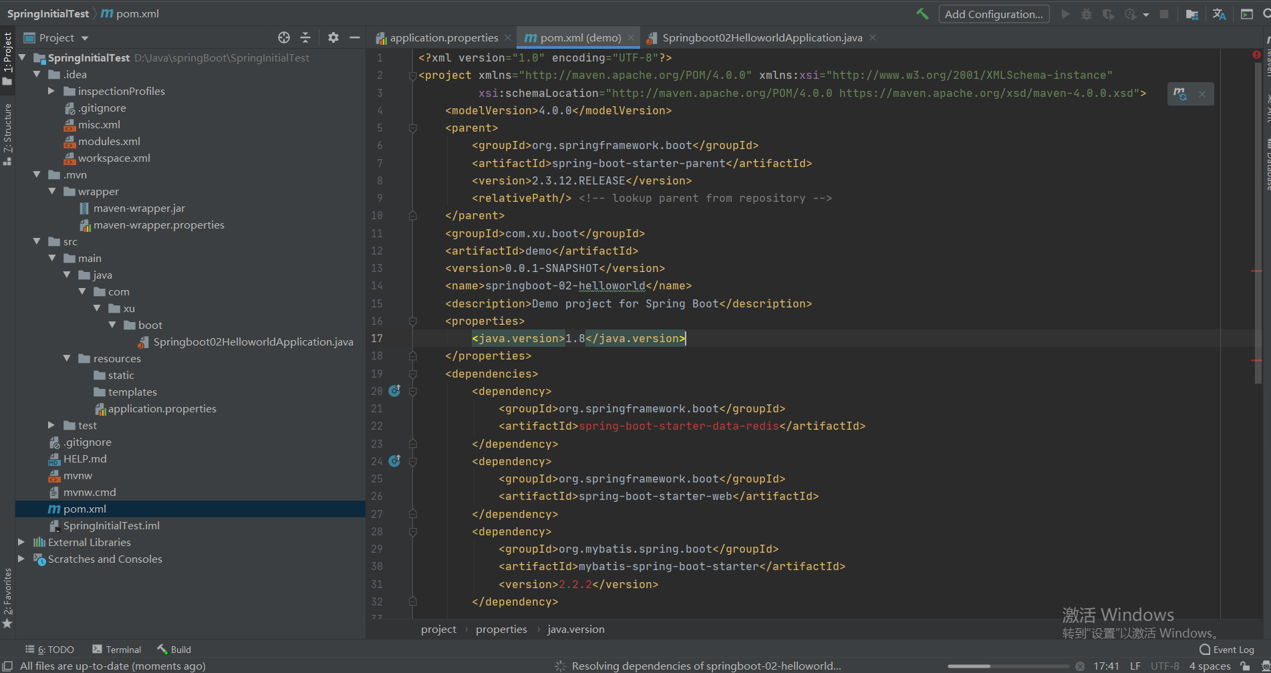Fold the parent tag on line 5

click(412, 128)
